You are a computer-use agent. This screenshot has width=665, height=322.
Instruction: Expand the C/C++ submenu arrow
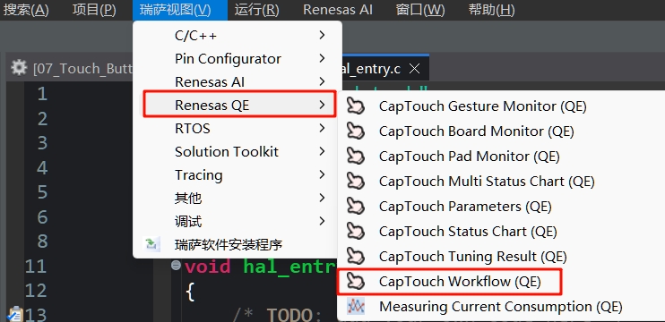(322, 35)
